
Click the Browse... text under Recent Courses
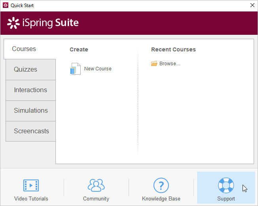click(170, 64)
